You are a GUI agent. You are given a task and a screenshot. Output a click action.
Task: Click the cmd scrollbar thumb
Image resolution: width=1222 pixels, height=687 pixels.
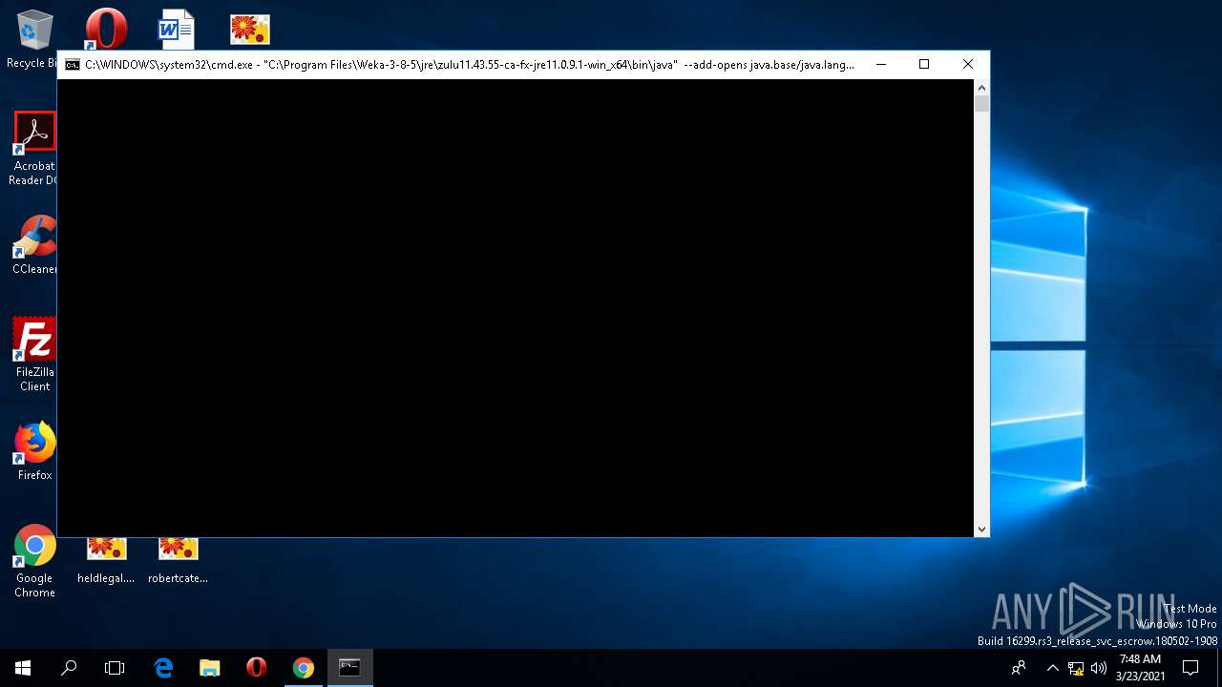[x=981, y=104]
